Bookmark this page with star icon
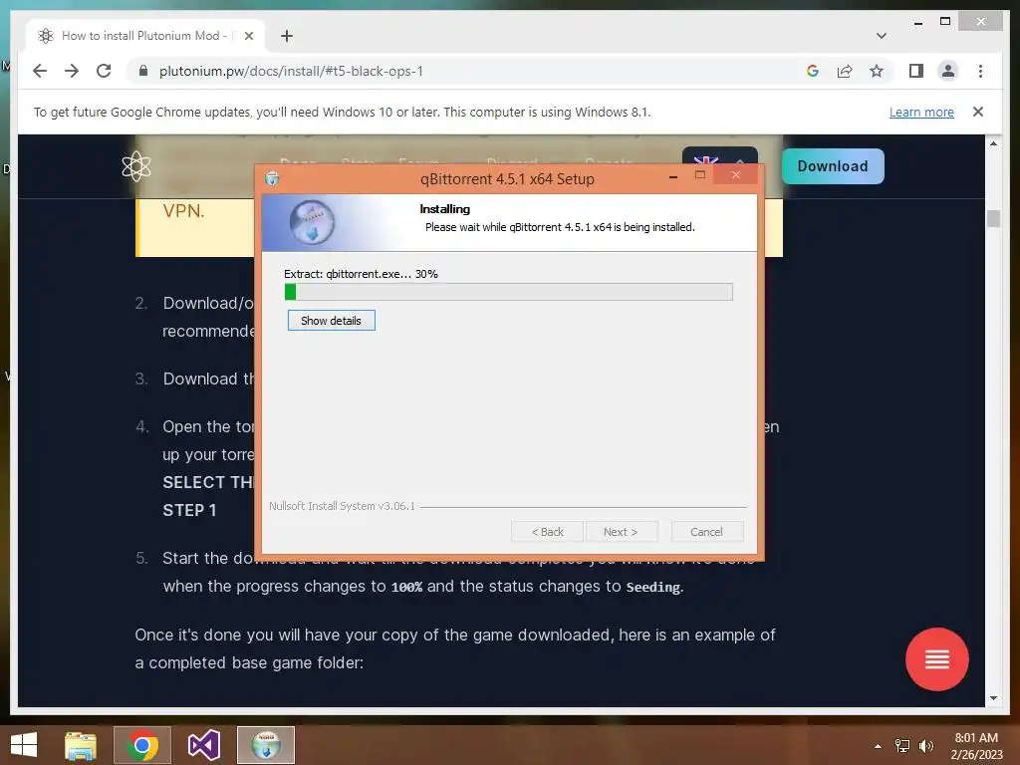1020x765 pixels. click(x=877, y=71)
